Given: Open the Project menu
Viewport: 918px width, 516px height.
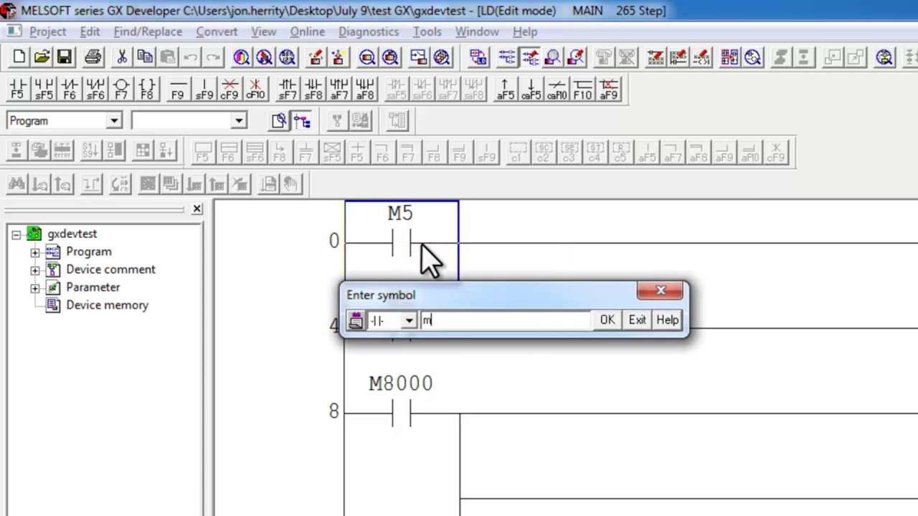Looking at the screenshot, I should pos(47,32).
